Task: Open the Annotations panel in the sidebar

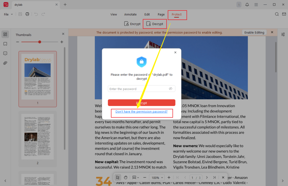Action: click(5, 53)
